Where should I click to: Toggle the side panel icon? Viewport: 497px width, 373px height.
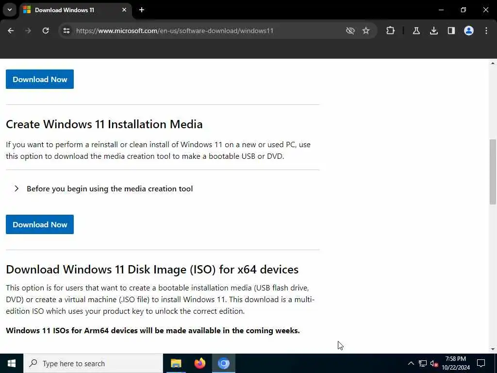coord(451,31)
